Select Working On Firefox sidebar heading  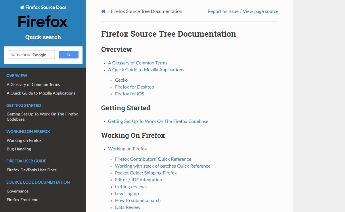pos(28,131)
